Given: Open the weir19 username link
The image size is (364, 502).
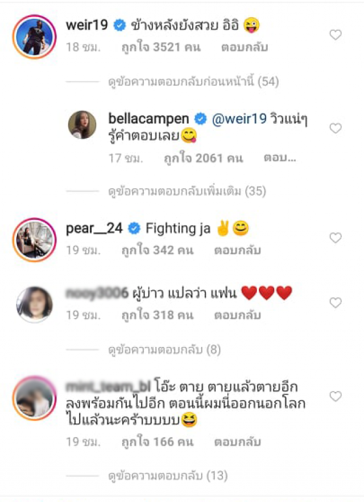Looking at the screenshot, I should 86,25.
